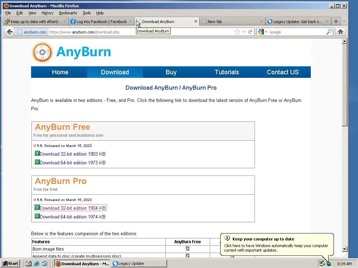
Task: Open the Edit menu
Action: click(20, 13)
